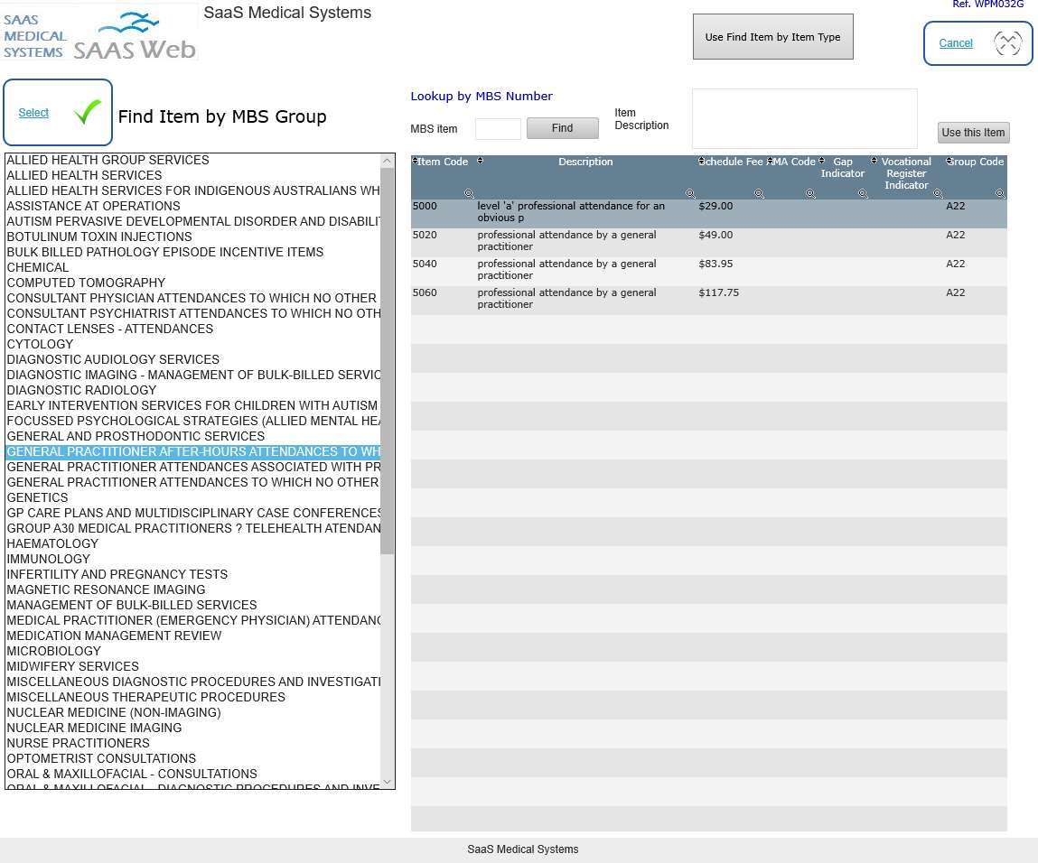Select ASSISTANCE AT OPERATIONS group

[192, 206]
